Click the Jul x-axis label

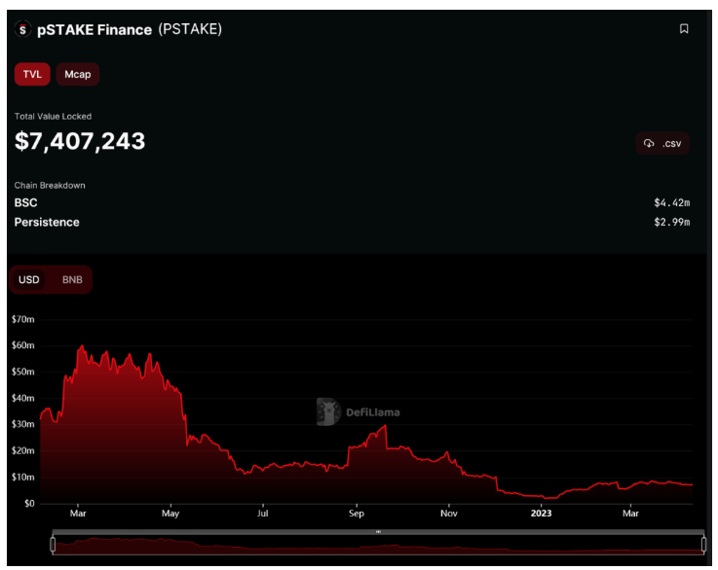pos(262,514)
